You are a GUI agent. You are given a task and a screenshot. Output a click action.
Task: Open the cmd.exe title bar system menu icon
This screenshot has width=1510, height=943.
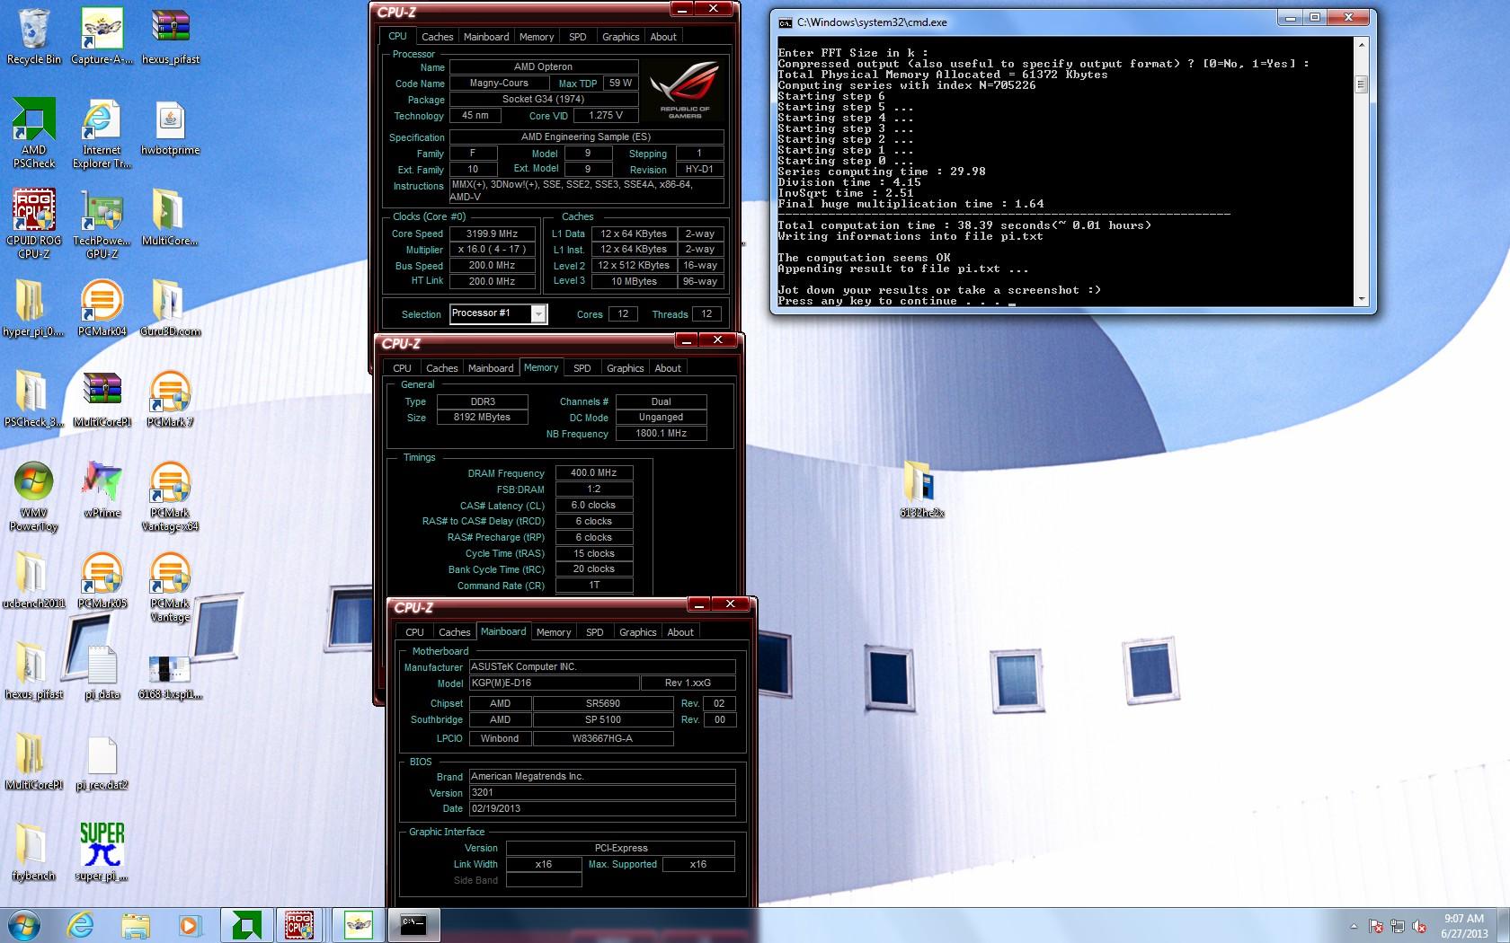pyautogui.click(x=785, y=22)
